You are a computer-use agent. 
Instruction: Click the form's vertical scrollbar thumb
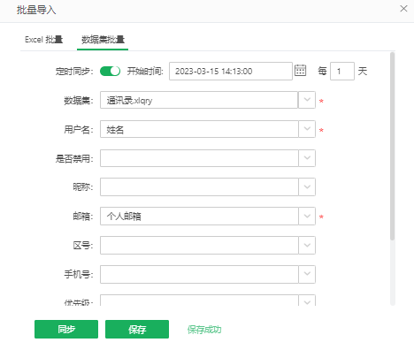[x=392, y=146]
